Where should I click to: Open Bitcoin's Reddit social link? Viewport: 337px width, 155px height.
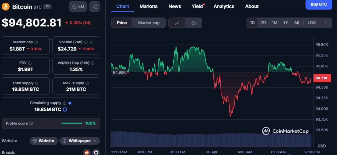click(87, 152)
